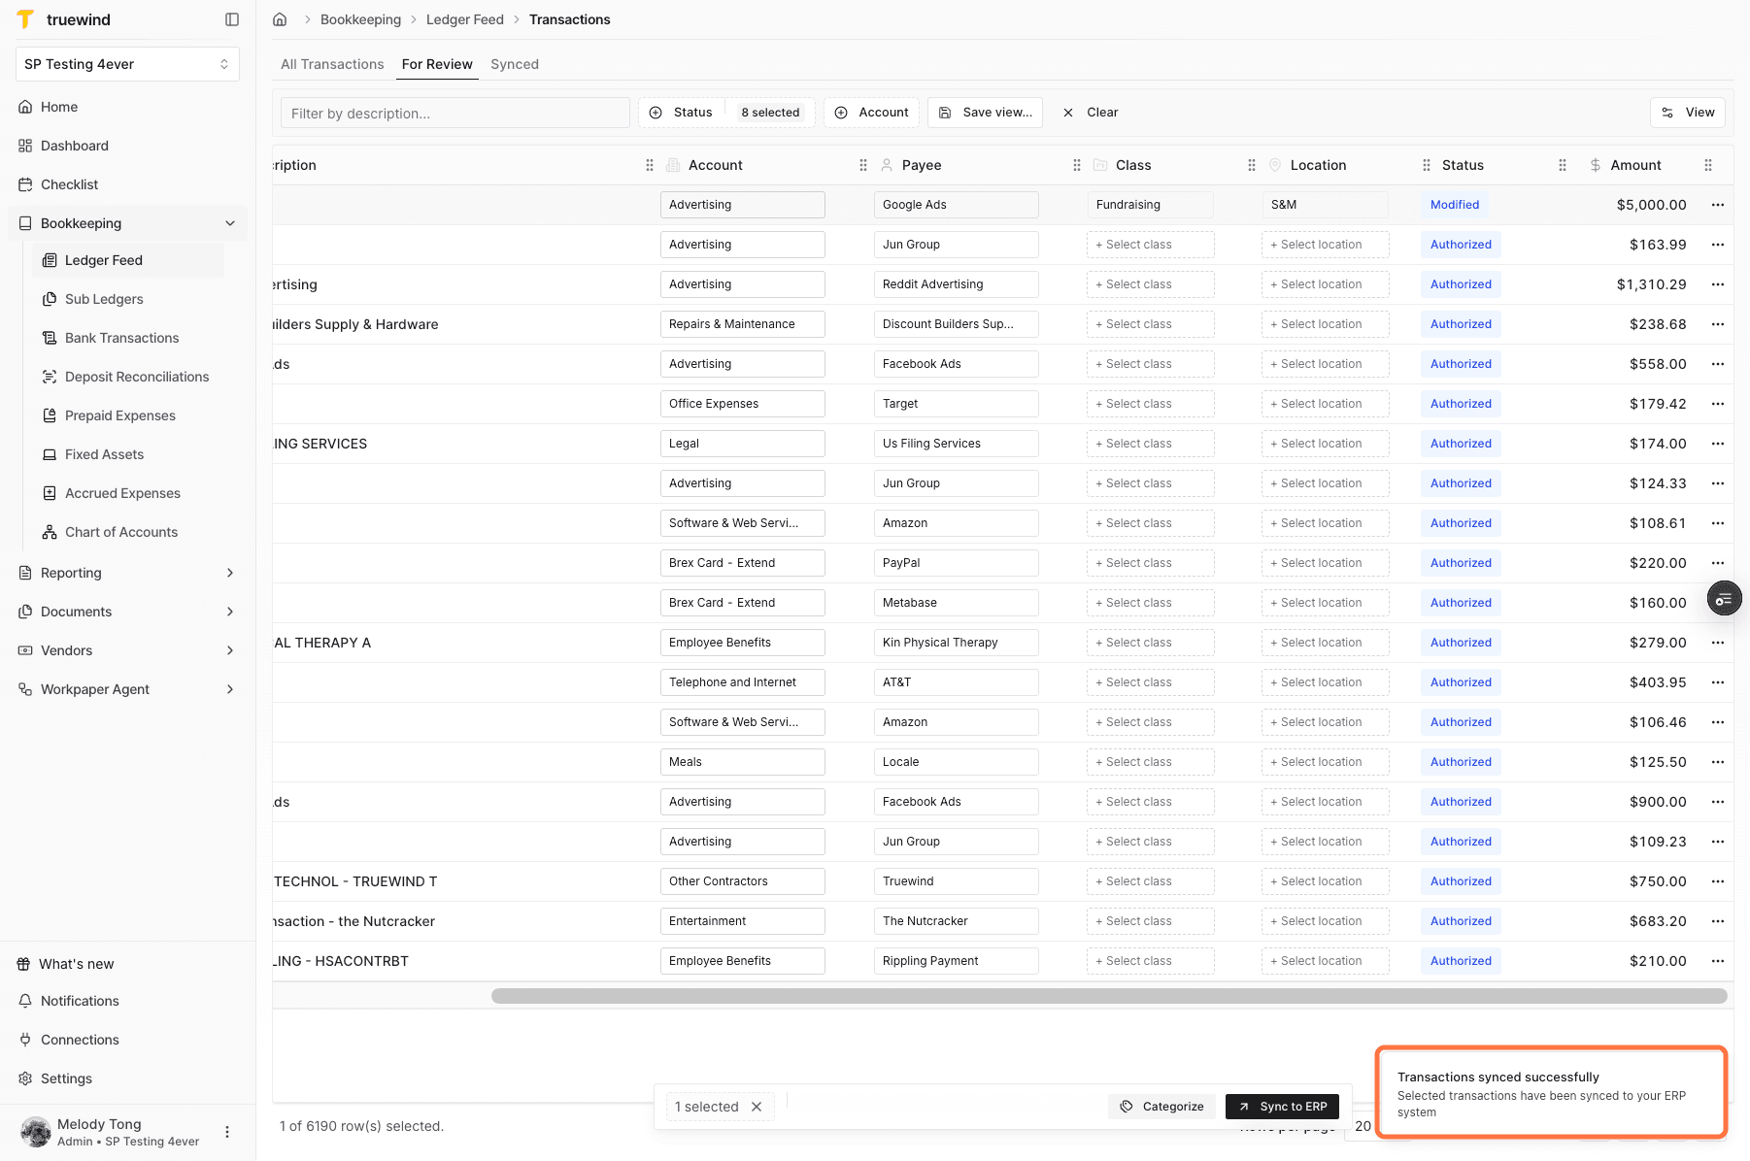Expand the Documents section
1750x1161 pixels.
(230, 612)
